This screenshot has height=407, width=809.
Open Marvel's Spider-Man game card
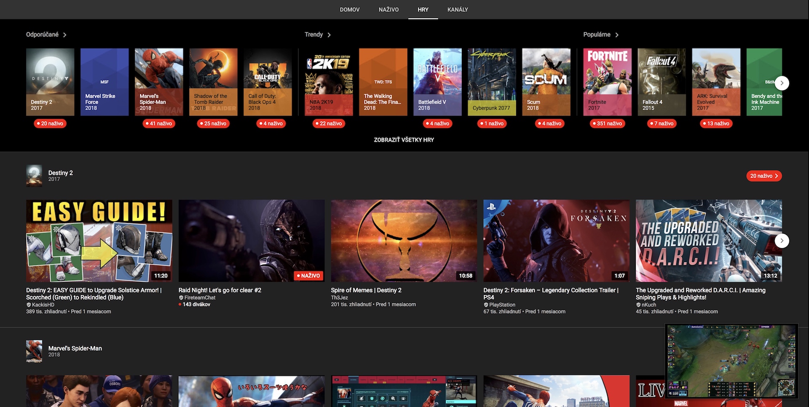pos(159,82)
